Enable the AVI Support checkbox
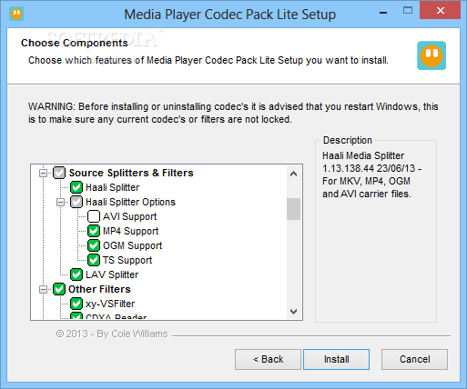This screenshot has height=389, width=467. [94, 216]
